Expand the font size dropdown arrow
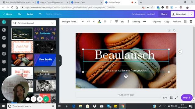The image size is (195, 109). click(x=94, y=21)
